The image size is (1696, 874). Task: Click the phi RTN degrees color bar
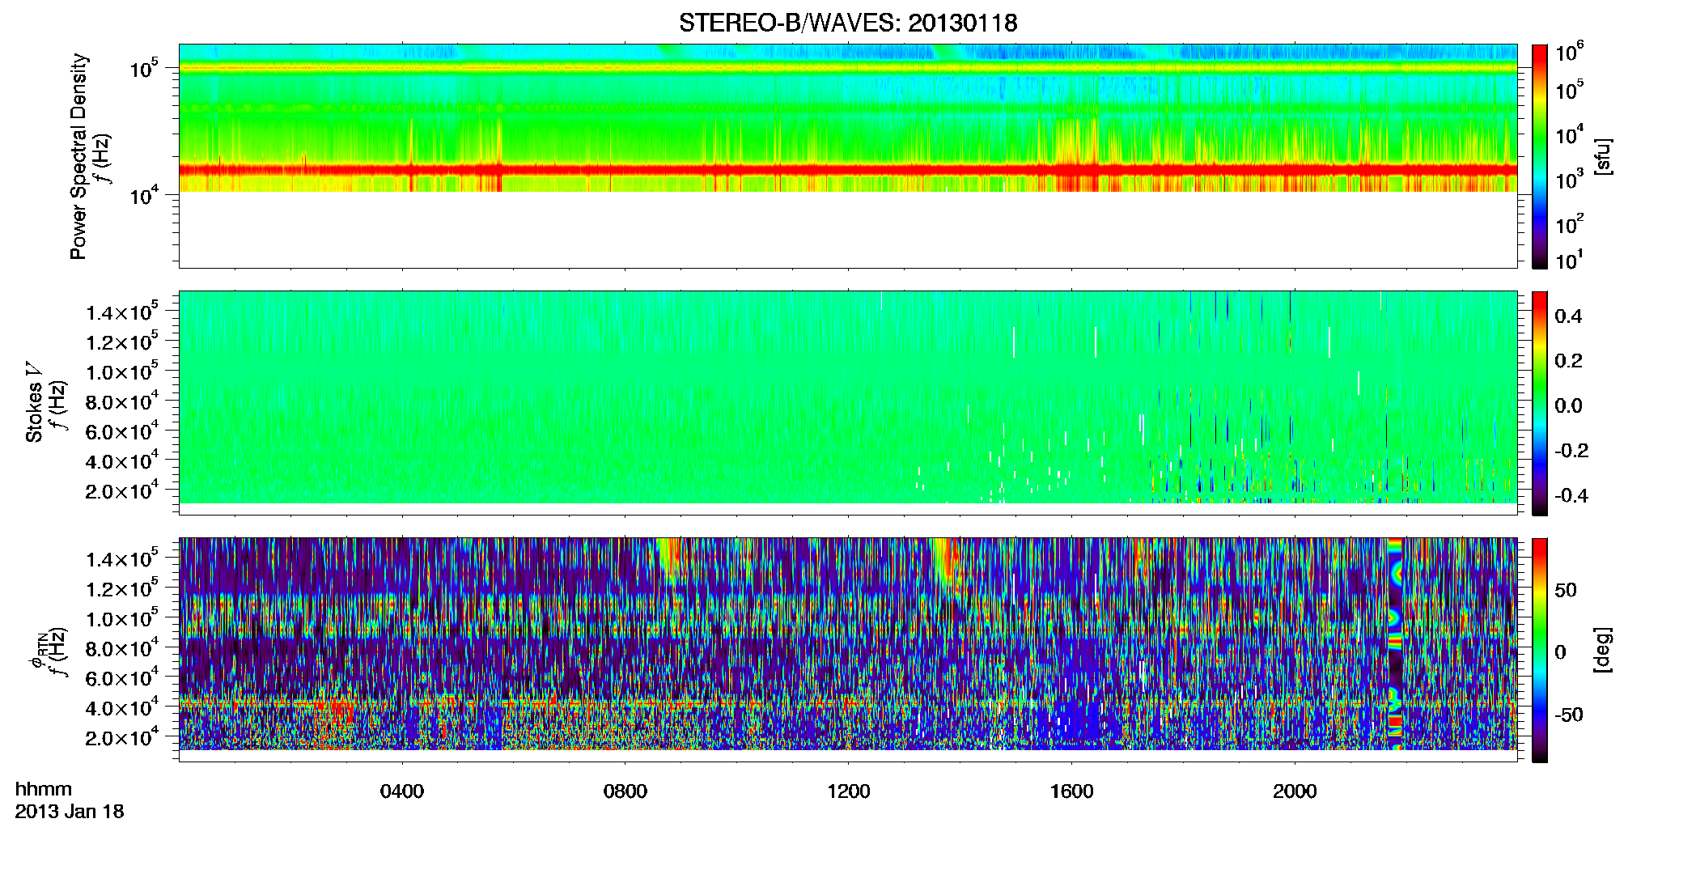pos(1539,650)
